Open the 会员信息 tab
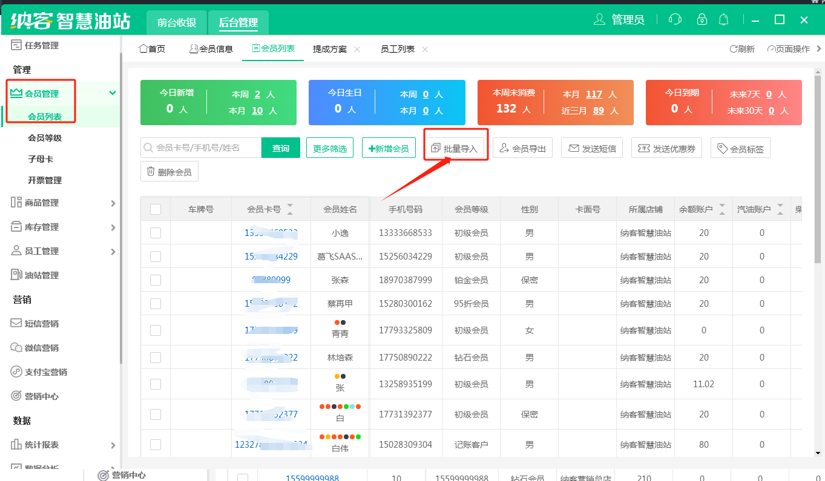825x481 pixels. [211, 49]
